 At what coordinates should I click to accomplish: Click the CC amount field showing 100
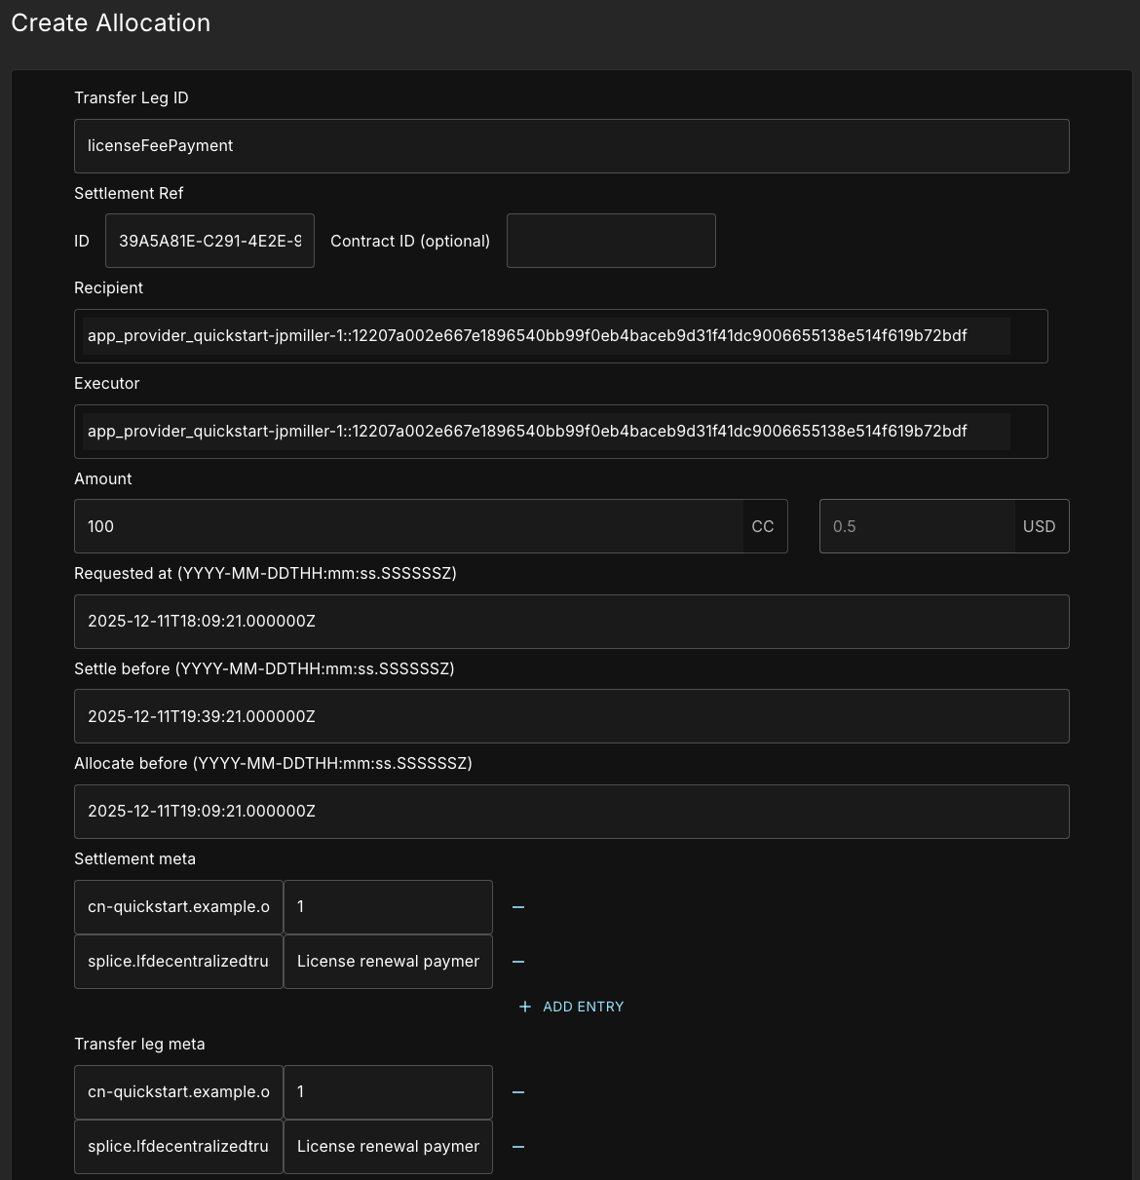tap(409, 526)
